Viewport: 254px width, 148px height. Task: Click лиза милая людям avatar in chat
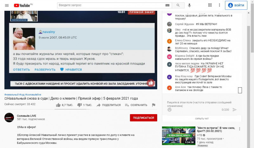(170, 65)
